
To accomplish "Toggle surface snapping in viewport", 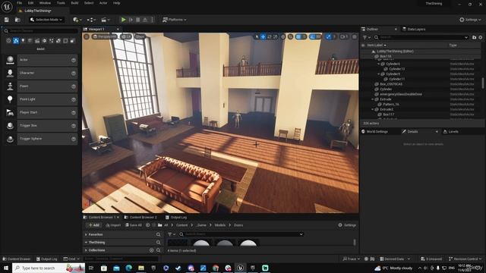I will [x=290, y=36].
